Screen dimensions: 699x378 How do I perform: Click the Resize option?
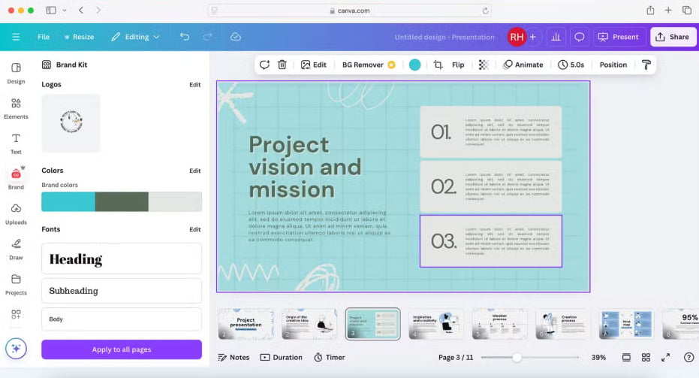coord(79,37)
